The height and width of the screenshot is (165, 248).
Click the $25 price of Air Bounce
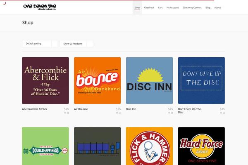(118, 109)
